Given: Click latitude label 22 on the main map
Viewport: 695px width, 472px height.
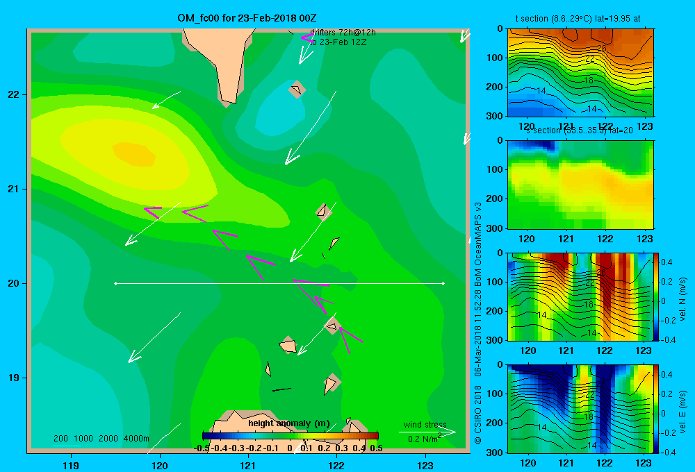Looking at the screenshot, I should point(14,94).
